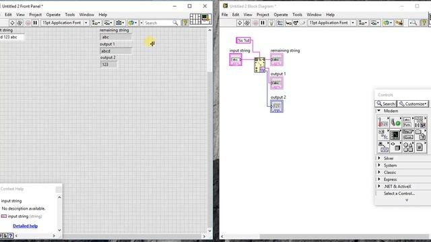Expand the .NET & ActiveX category

[379, 186]
